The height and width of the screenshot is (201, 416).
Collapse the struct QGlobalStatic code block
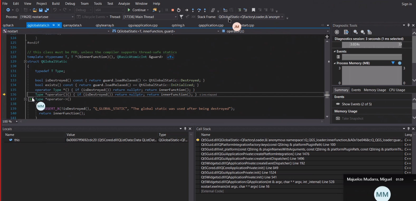coord(25,62)
